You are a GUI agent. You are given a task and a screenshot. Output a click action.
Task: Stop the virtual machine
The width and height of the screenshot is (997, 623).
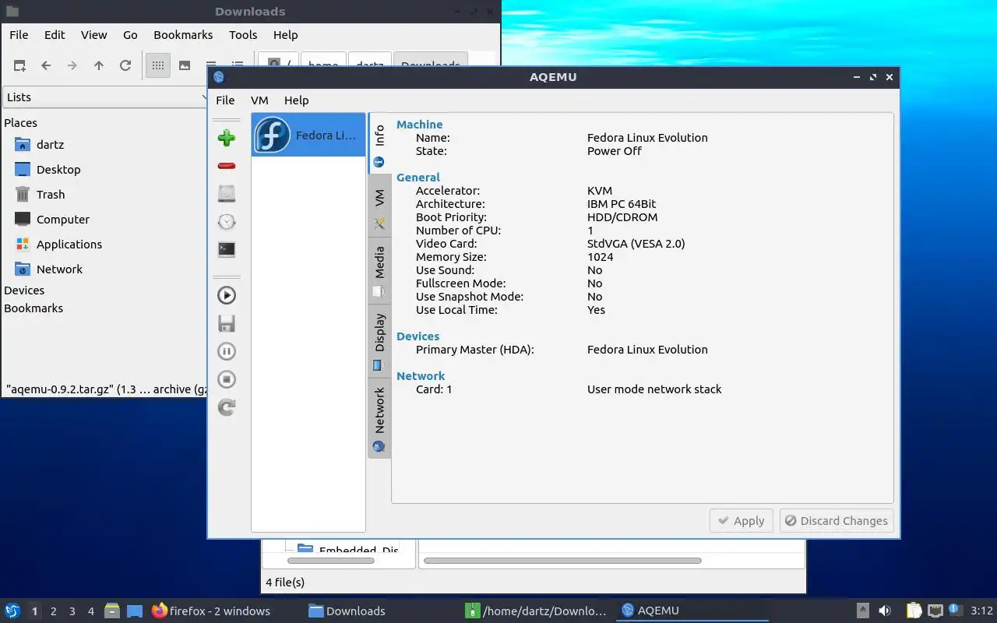(227, 379)
